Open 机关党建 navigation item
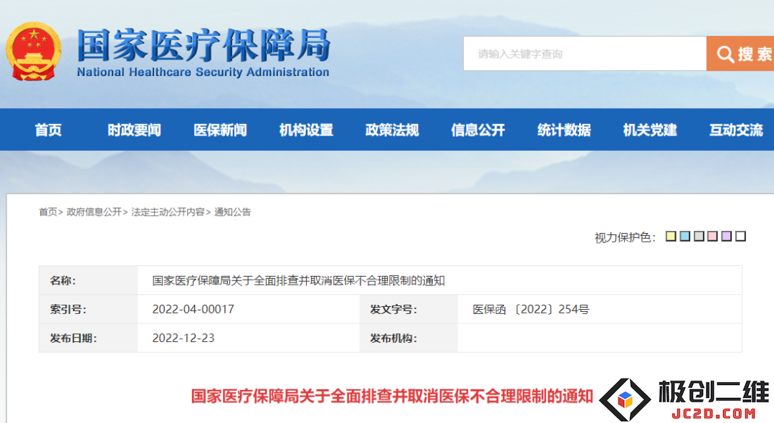 pos(649,130)
